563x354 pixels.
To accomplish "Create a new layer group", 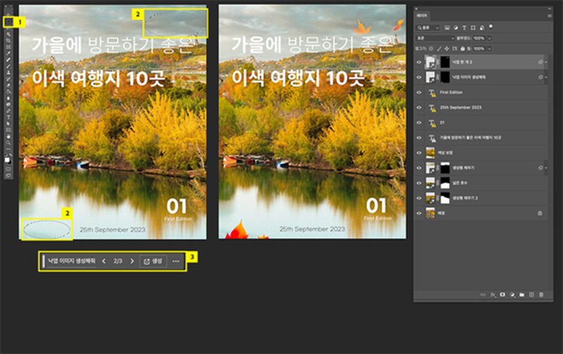I will [x=522, y=295].
